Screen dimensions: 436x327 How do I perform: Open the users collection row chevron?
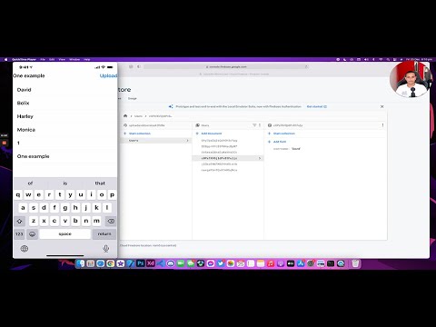pyautogui.click(x=187, y=141)
